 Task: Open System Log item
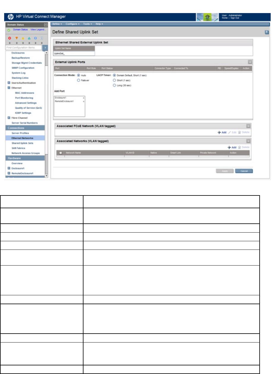(18, 73)
